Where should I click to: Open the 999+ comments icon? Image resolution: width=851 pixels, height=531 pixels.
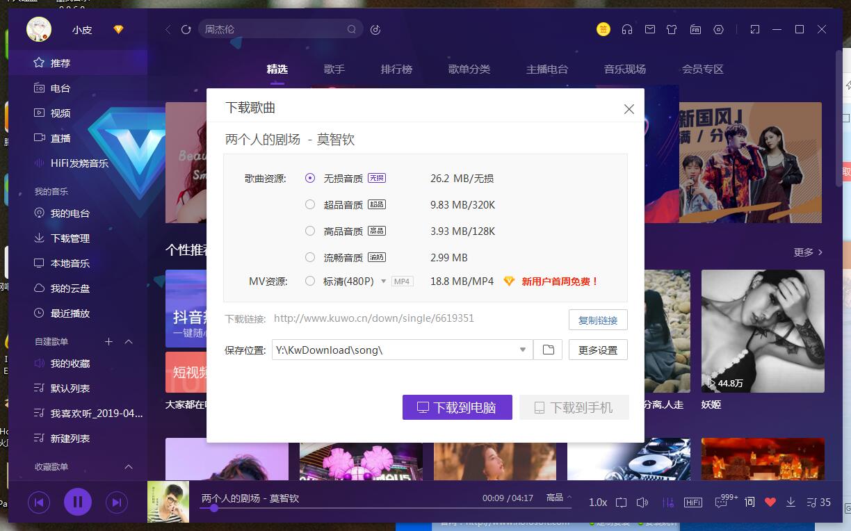pyautogui.click(x=726, y=500)
